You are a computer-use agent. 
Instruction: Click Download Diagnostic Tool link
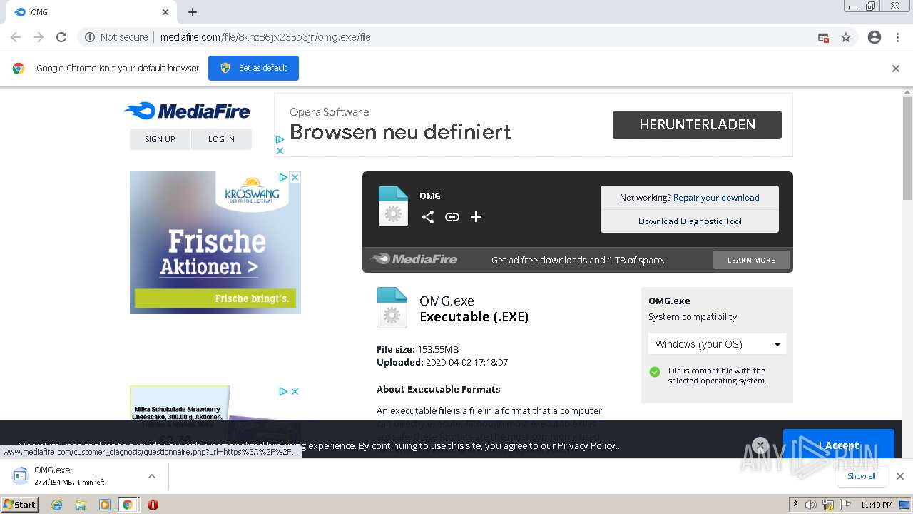(690, 221)
